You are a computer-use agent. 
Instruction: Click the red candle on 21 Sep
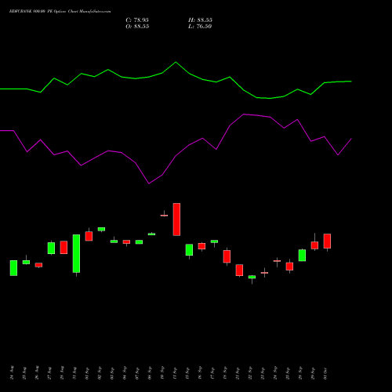(x=239, y=270)
